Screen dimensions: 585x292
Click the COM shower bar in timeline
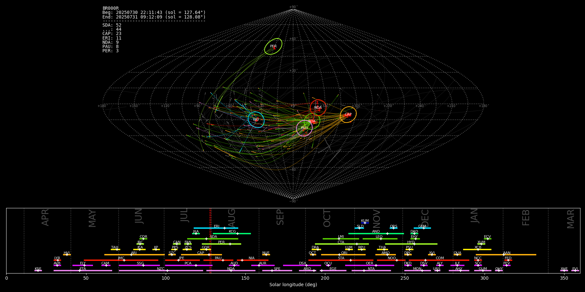pos(439,260)
